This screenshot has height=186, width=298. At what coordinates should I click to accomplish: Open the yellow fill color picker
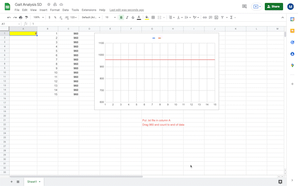pyautogui.click(x=147, y=18)
